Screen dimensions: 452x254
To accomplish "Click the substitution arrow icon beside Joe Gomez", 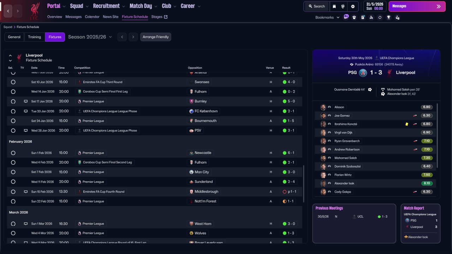I will click(415, 116).
